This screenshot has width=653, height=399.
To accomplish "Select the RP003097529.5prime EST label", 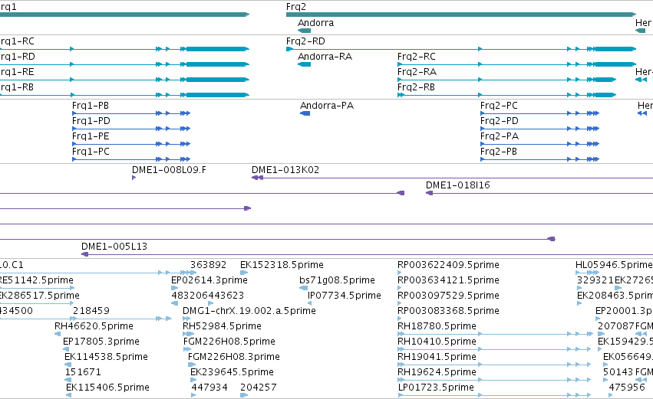I will pyautogui.click(x=449, y=296).
